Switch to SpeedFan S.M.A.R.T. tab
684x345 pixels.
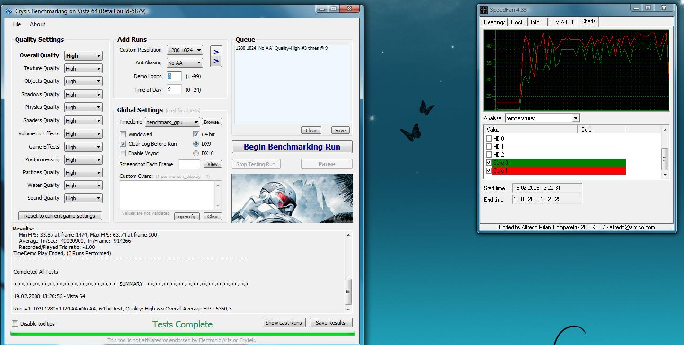click(x=563, y=22)
